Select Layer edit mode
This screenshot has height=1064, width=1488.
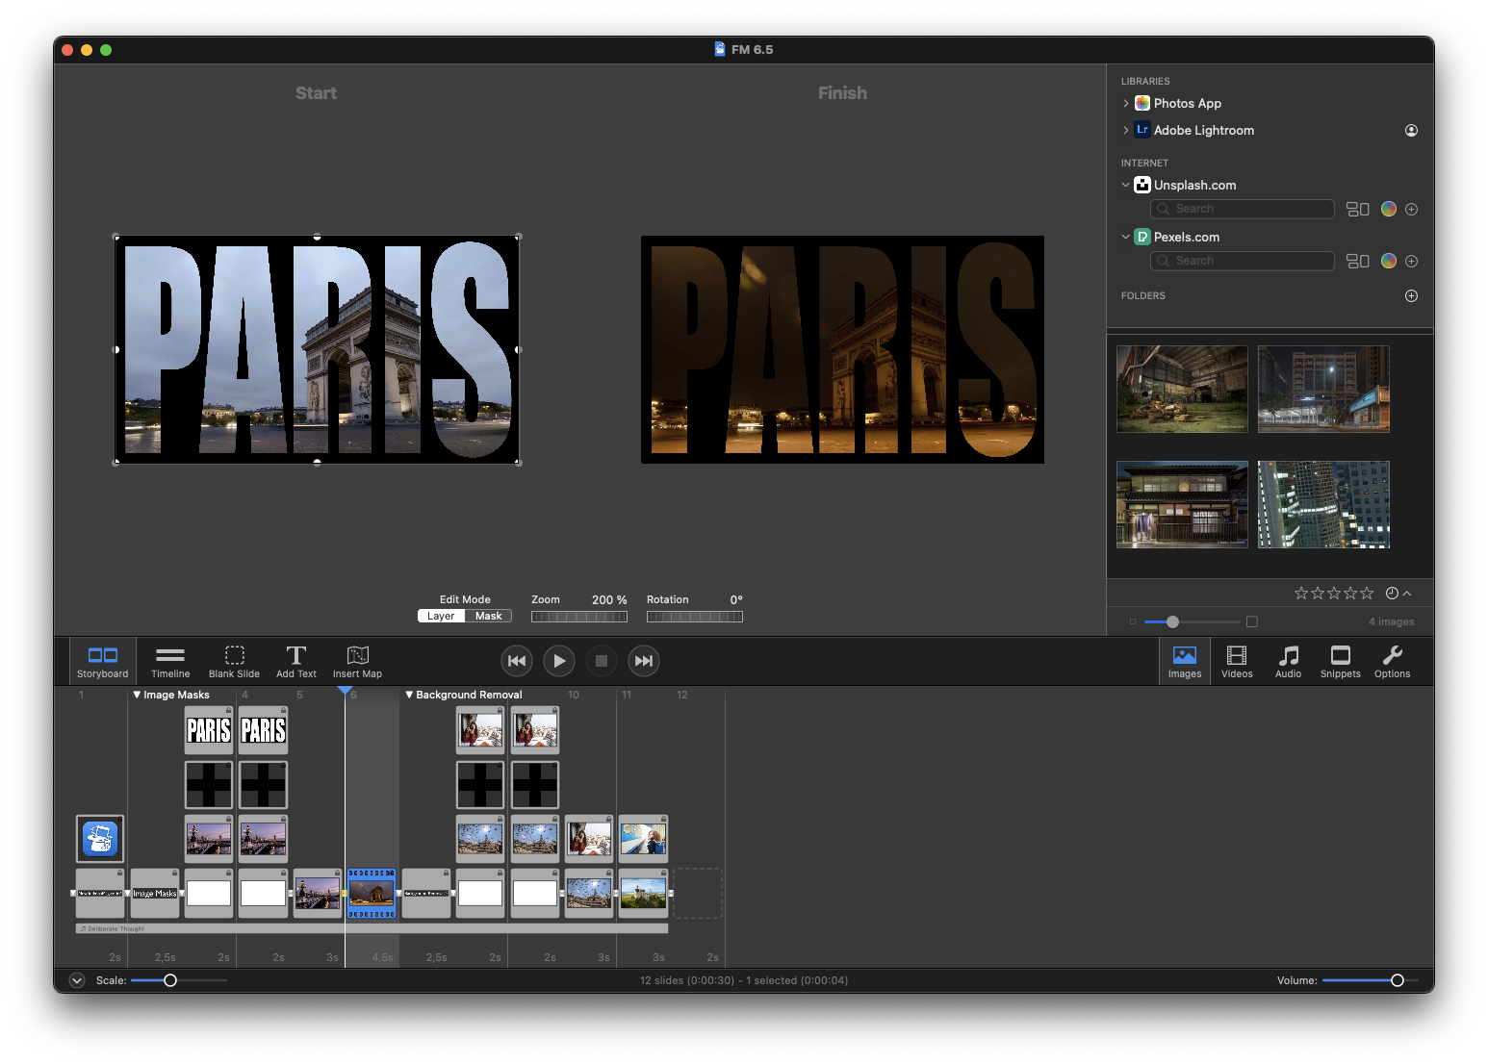[x=441, y=615]
